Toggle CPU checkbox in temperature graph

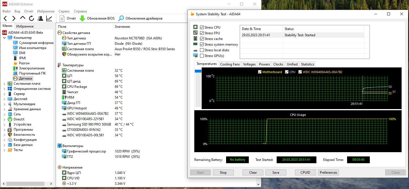[x=287, y=72]
